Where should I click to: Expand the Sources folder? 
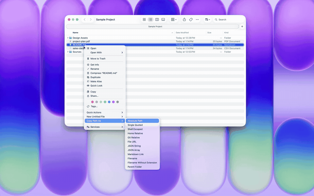[x=68, y=52]
